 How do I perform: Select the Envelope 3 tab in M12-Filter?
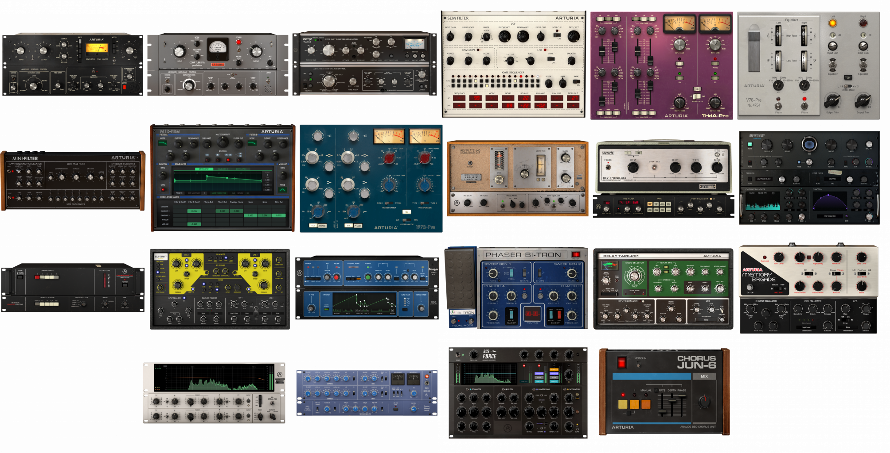(241, 169)
